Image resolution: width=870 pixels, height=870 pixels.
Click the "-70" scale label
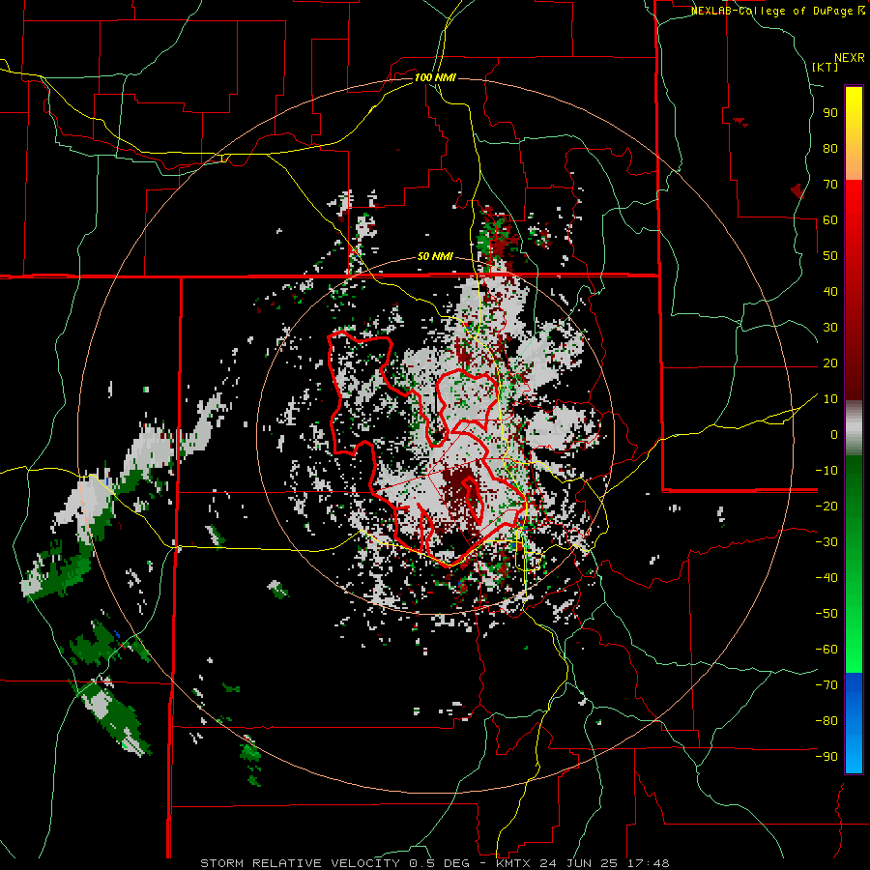click(826, 685)
